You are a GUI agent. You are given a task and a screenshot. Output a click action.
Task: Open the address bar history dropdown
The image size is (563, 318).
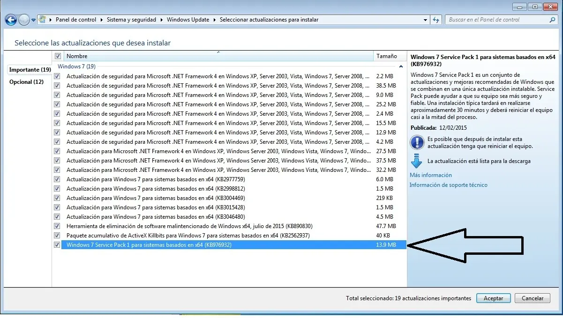426,20
